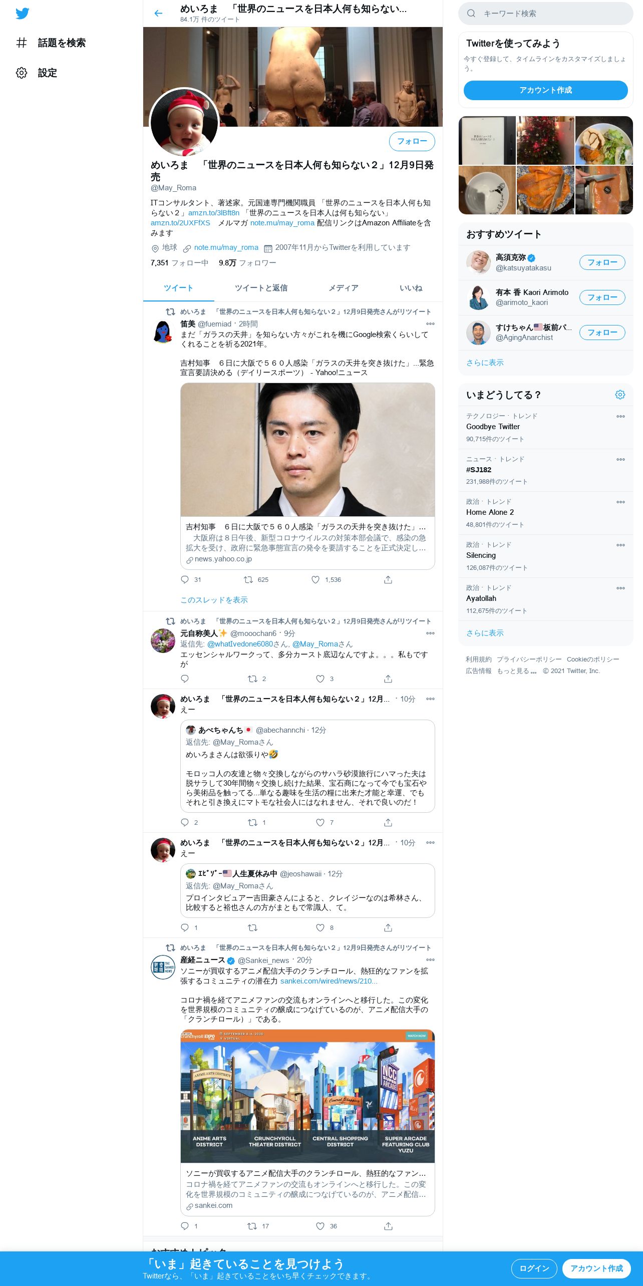Reply to the 産経ニュース tweet
This screenshot has height=1286, width=643.
click(185, 1226)
